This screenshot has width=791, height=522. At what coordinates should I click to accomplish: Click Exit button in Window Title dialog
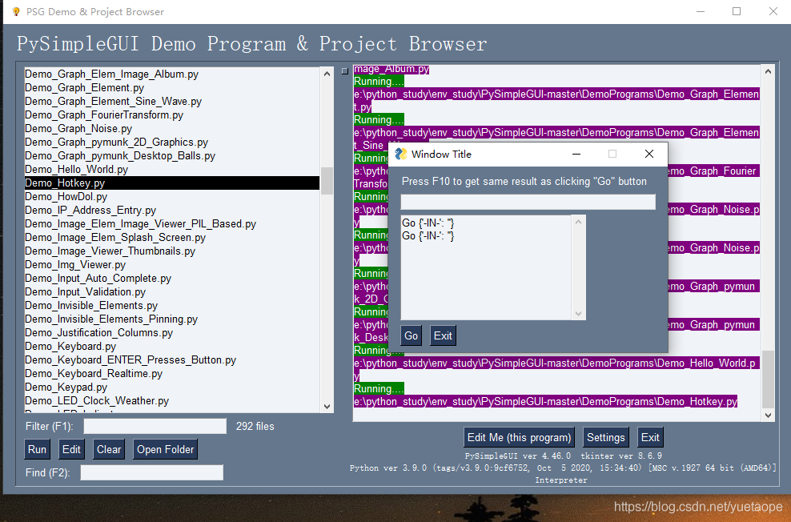pyautogui.click(x=443, y=335)
